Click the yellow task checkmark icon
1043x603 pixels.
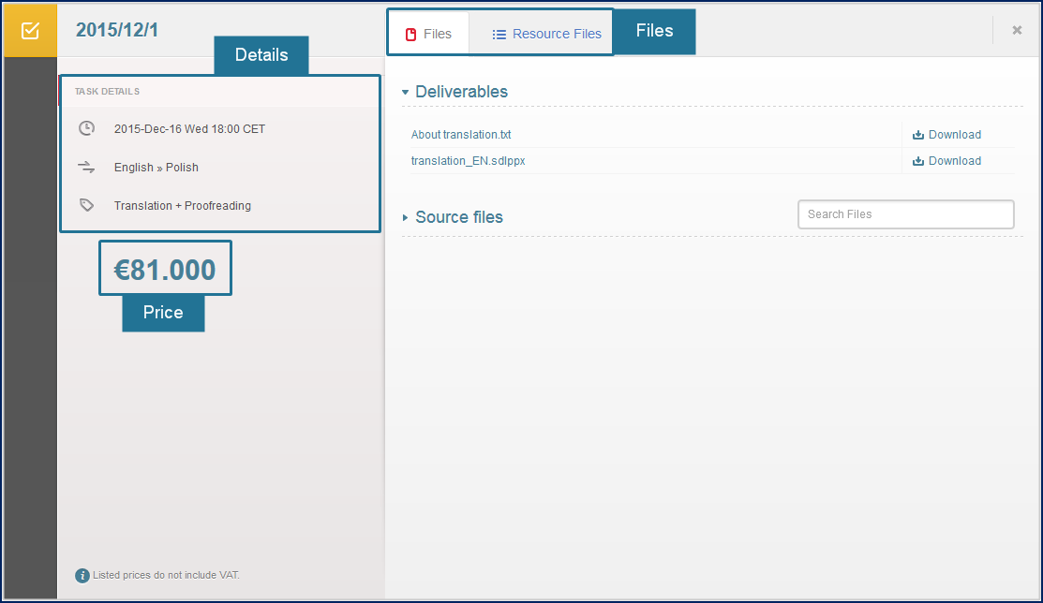31,31
